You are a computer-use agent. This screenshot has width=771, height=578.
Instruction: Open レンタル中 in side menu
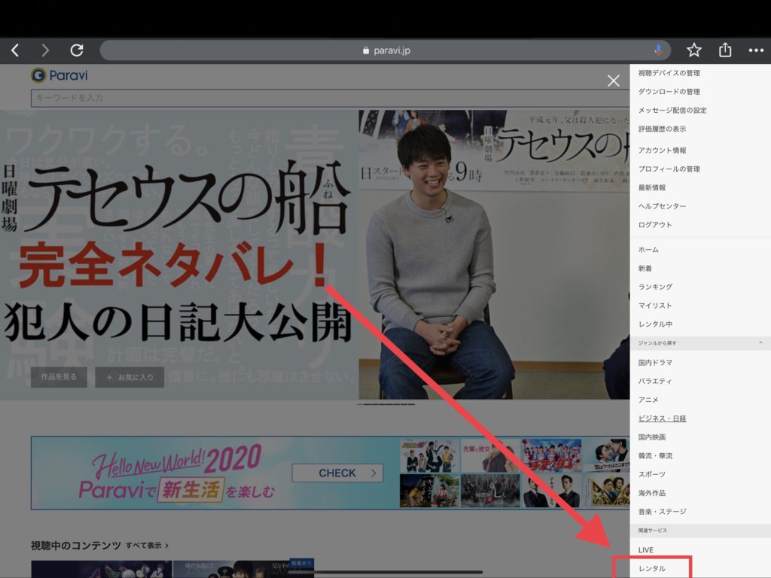[655, 324]
